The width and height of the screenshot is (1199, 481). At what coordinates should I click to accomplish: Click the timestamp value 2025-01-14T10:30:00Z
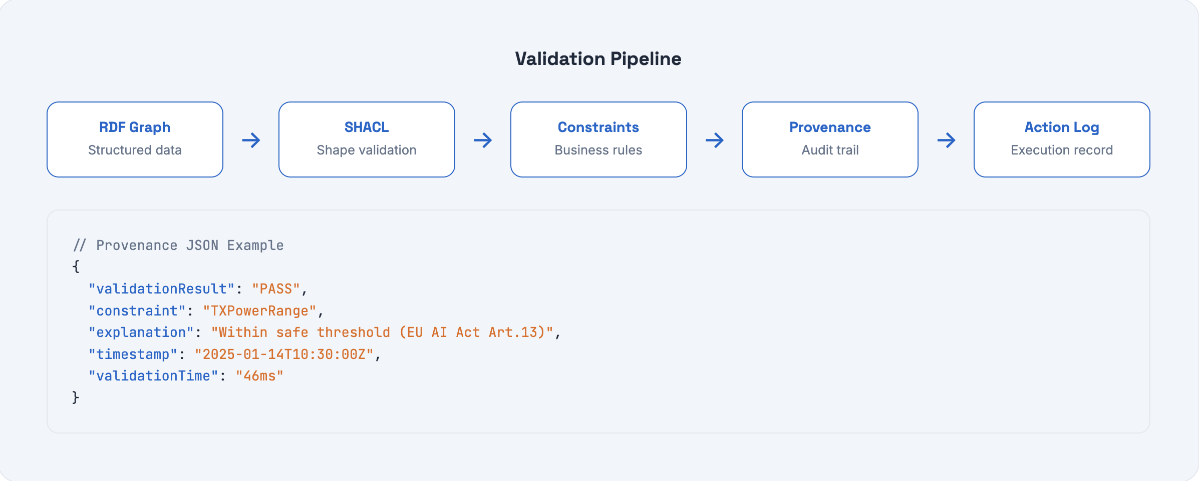pyautogui.click(x=284, y=354)
